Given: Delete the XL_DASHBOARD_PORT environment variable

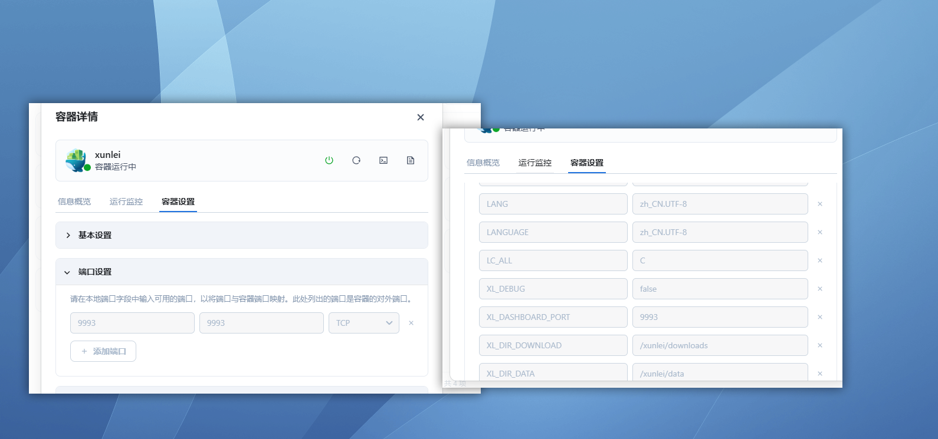Looking at the screenshot, I should pos(820,317).
